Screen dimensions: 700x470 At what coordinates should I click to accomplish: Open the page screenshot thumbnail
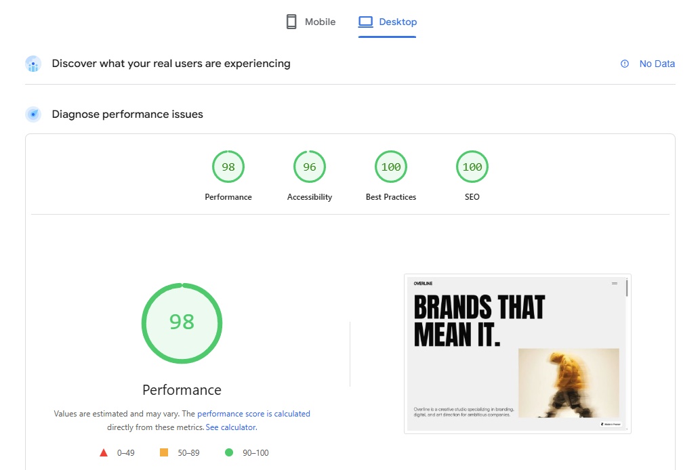click(x=518, y=354)
